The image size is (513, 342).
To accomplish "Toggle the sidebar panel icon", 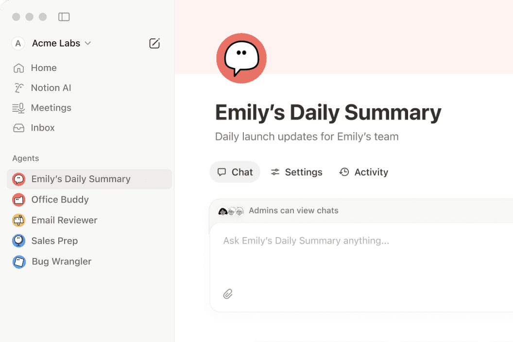I will click(64, 17).
